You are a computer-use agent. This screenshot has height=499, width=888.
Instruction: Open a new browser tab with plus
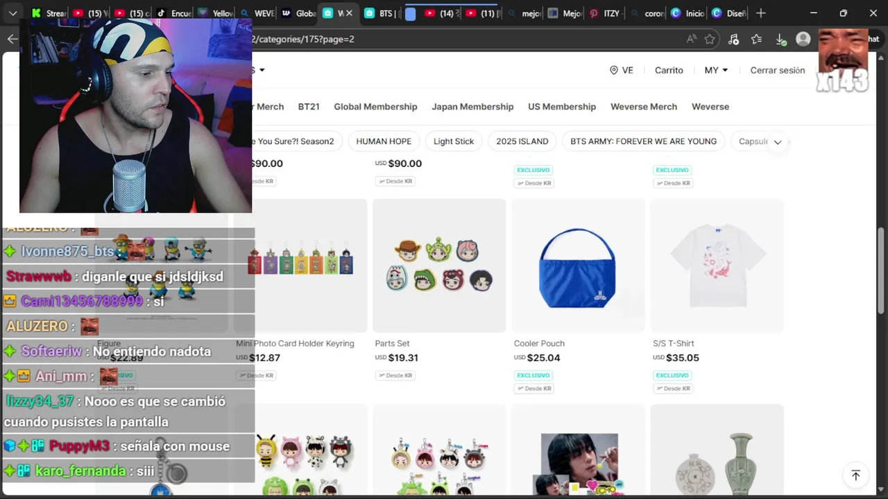coord(761,13)
